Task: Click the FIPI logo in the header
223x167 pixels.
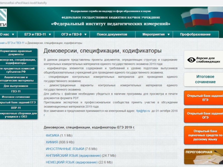Action: 3,18
